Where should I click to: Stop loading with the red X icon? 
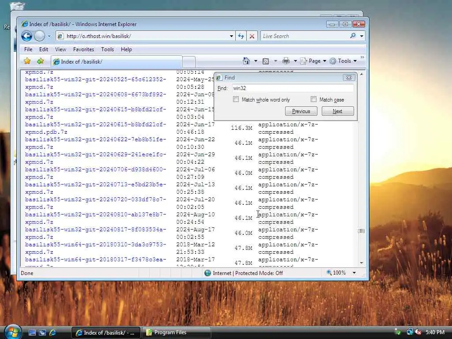click(252, 36)
